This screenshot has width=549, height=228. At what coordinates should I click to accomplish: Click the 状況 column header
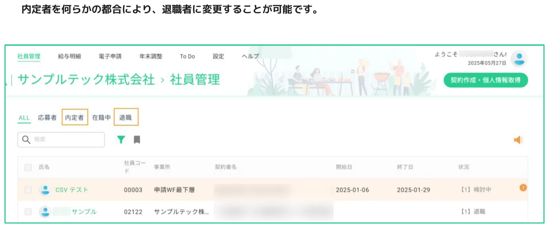pyautogui.click(x=464, y=167)
